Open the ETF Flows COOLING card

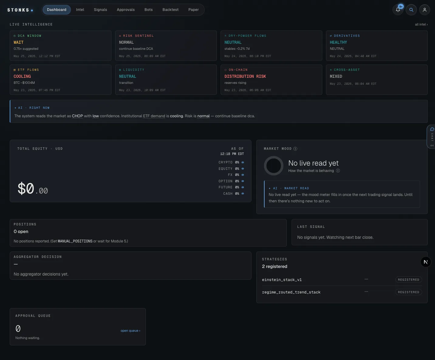[x=60, y=80]
